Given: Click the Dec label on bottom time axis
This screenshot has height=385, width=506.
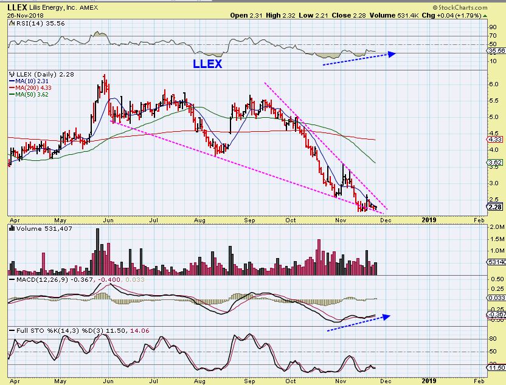Looking at the screenshot, I should tap(386, 381).
